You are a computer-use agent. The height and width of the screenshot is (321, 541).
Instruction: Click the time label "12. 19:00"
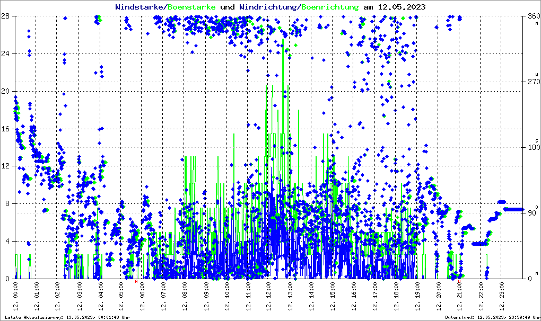coord(417,296)
